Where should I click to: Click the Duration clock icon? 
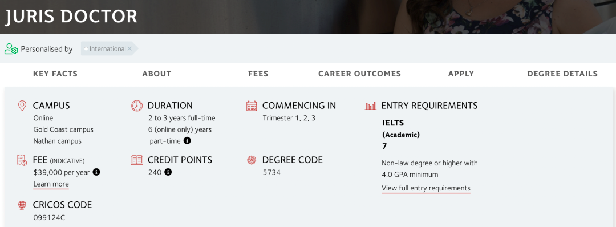coord(137,106)
